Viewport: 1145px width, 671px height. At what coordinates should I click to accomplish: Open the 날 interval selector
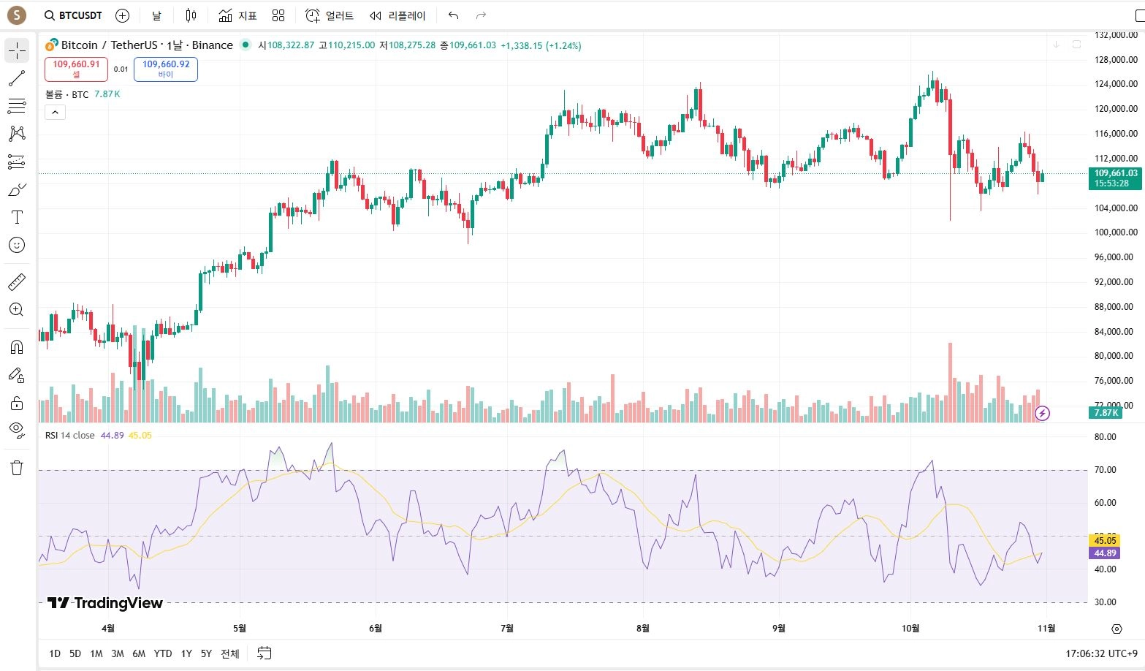click(156, 15)
